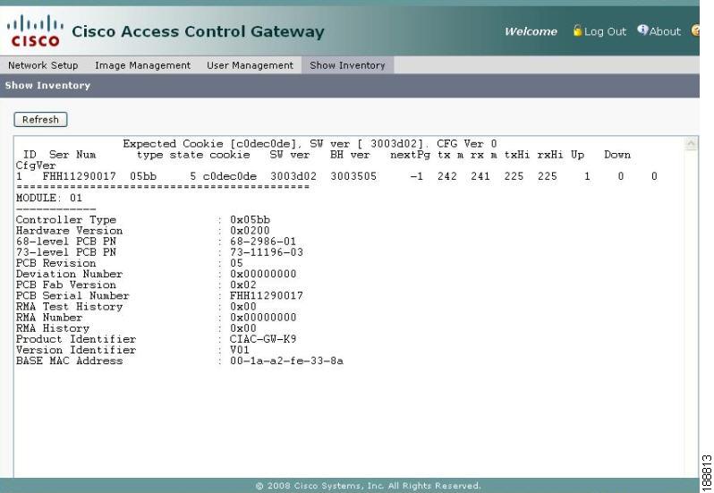
Task: Click the RMA Test History label
Action: click(x=69, y=307)
